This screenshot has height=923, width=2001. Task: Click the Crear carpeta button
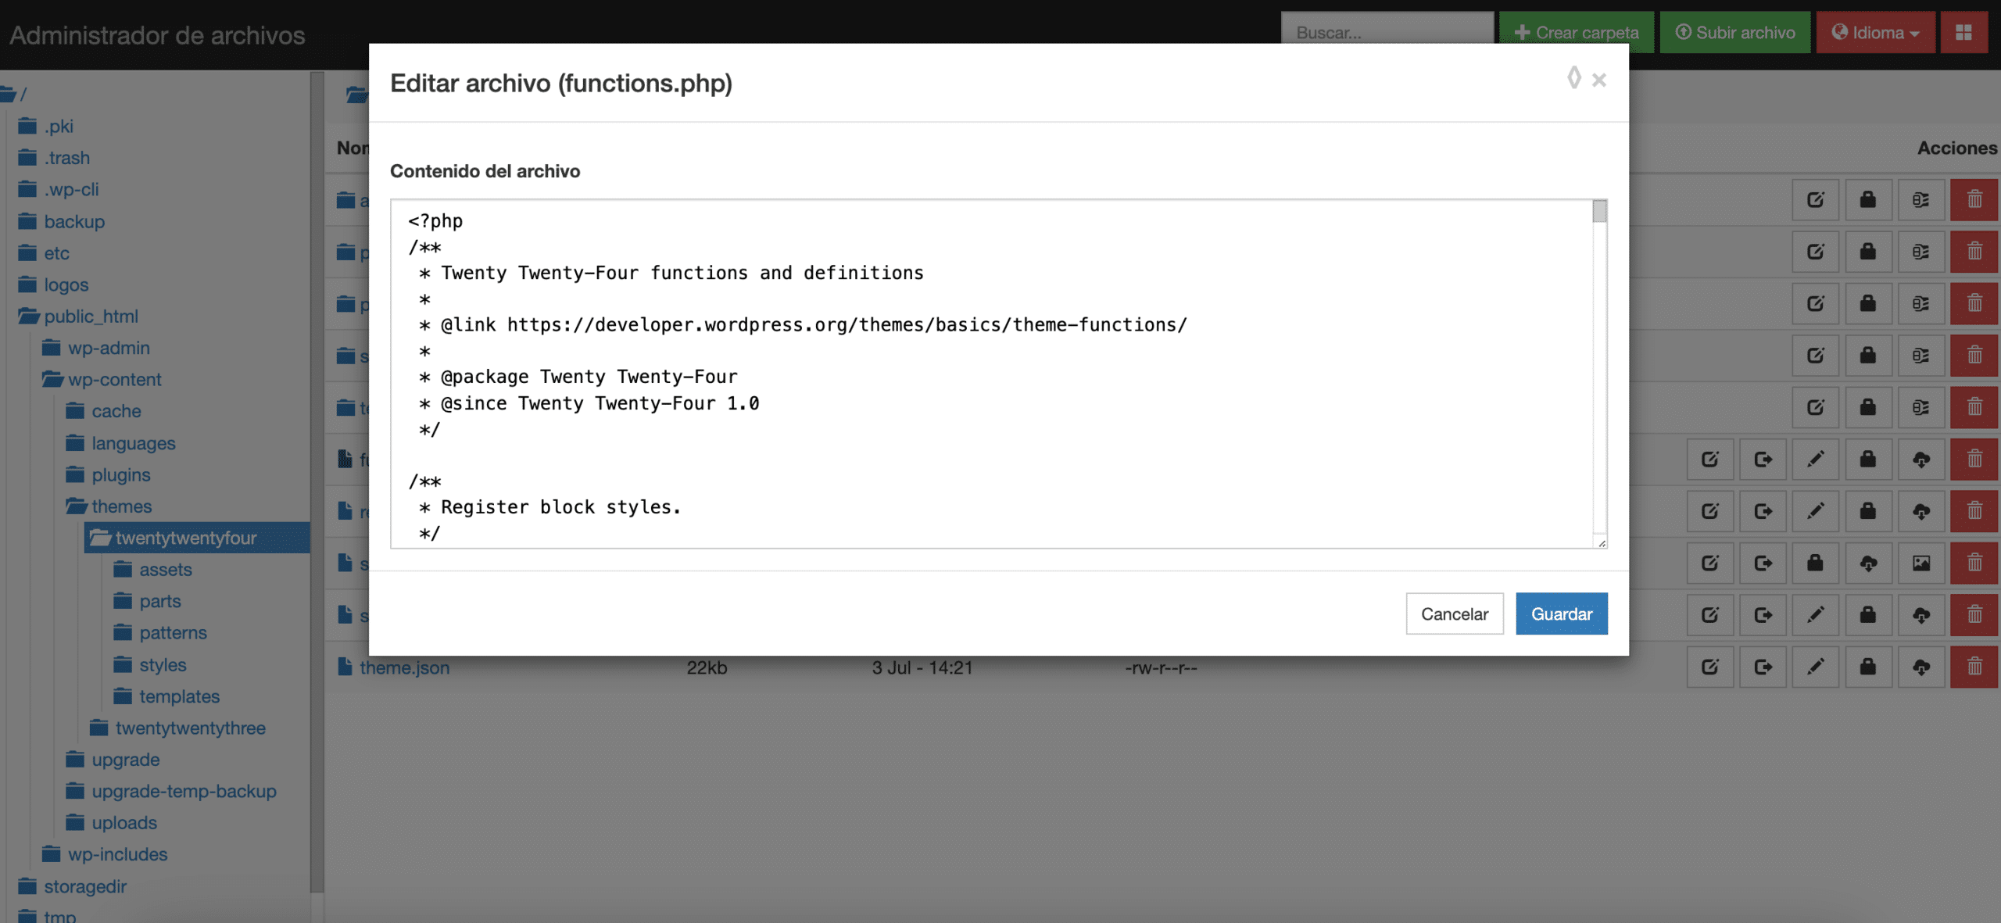point(1576,32)
